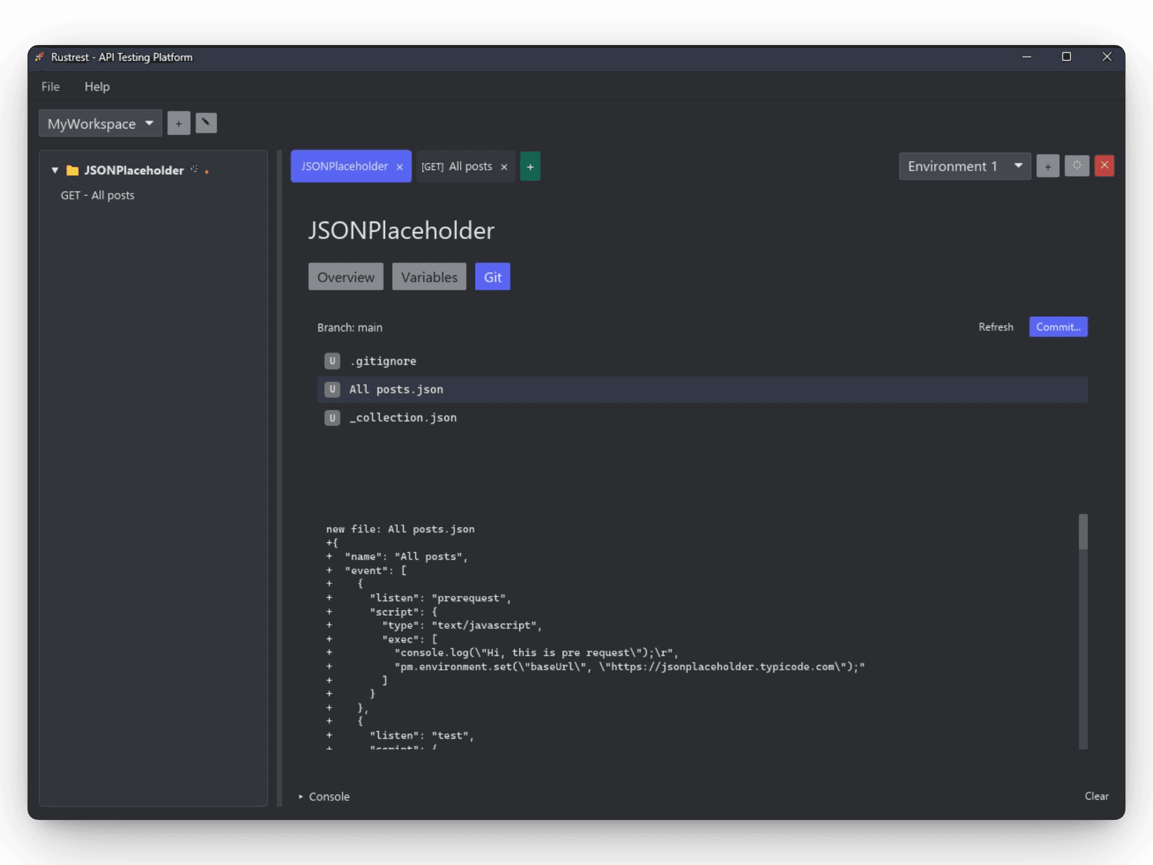
Task: Open the Help menu
Action: (x=97, y=86)
